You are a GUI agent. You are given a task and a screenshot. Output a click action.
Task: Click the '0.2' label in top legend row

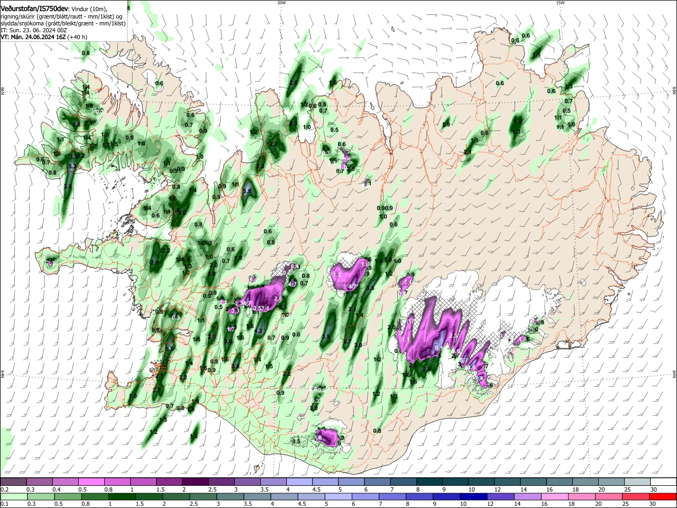click(4, 489)
